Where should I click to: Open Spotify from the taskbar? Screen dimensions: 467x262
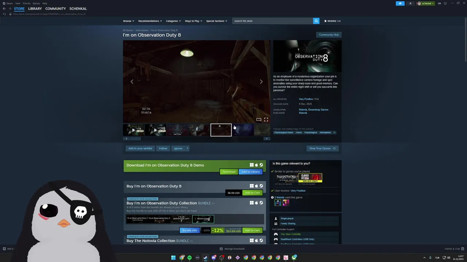click(189, 258)
